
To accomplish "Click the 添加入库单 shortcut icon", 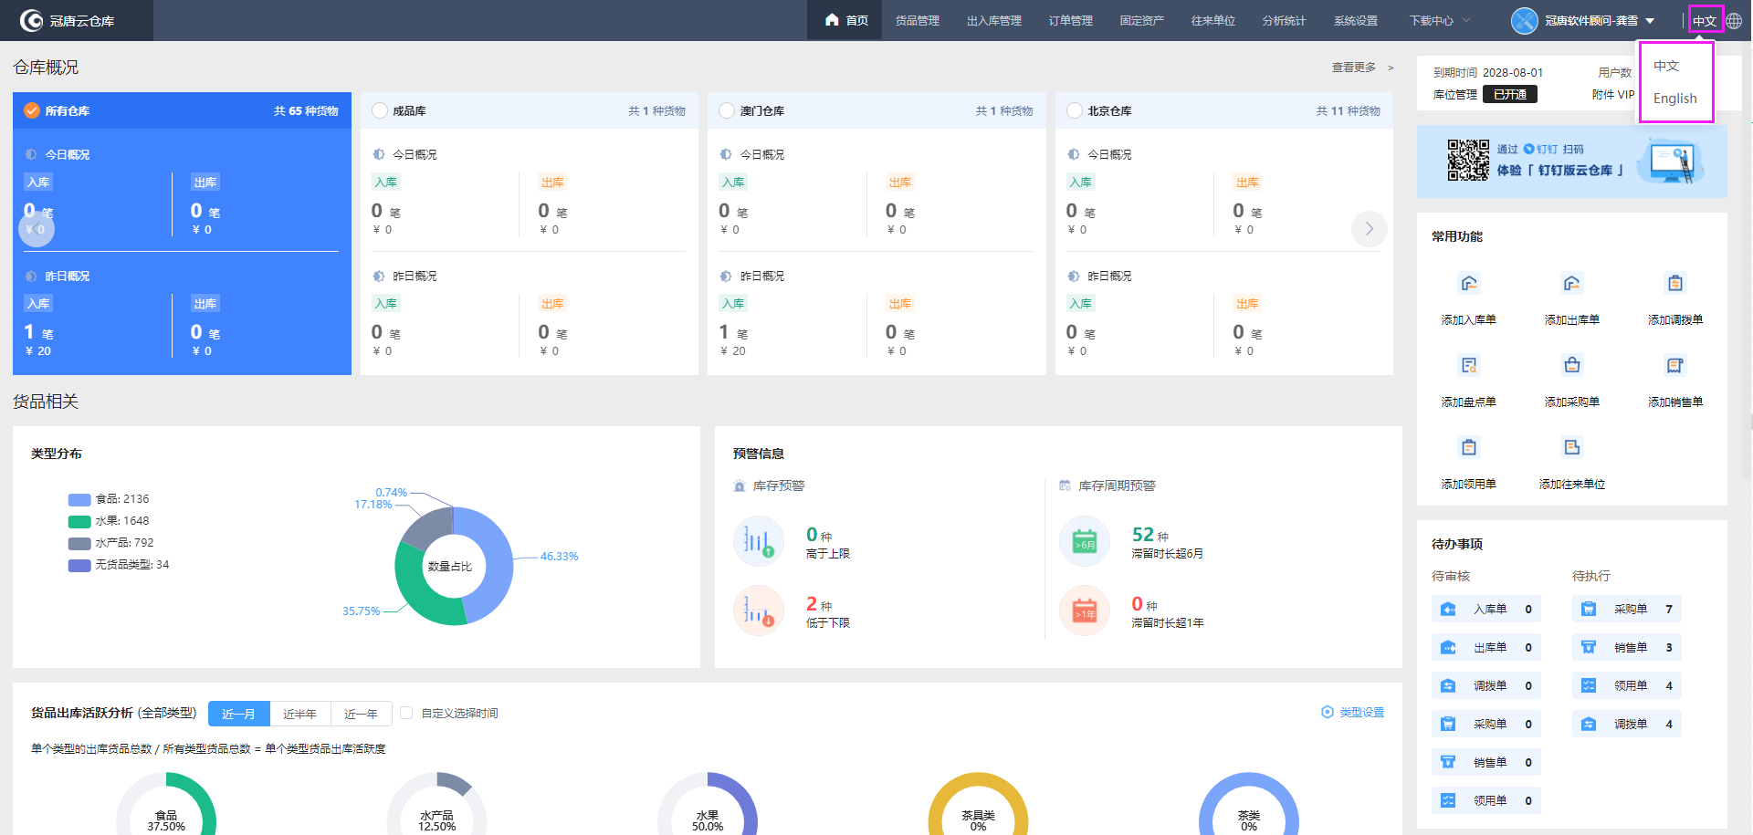I will pyautogui.click(x=1468, y=284).
